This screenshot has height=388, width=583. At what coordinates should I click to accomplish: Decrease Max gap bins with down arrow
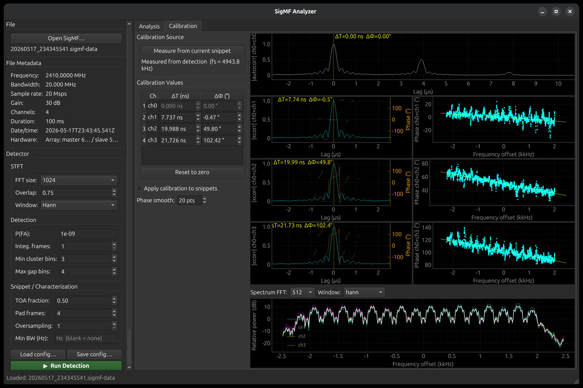tap(114, 274)
